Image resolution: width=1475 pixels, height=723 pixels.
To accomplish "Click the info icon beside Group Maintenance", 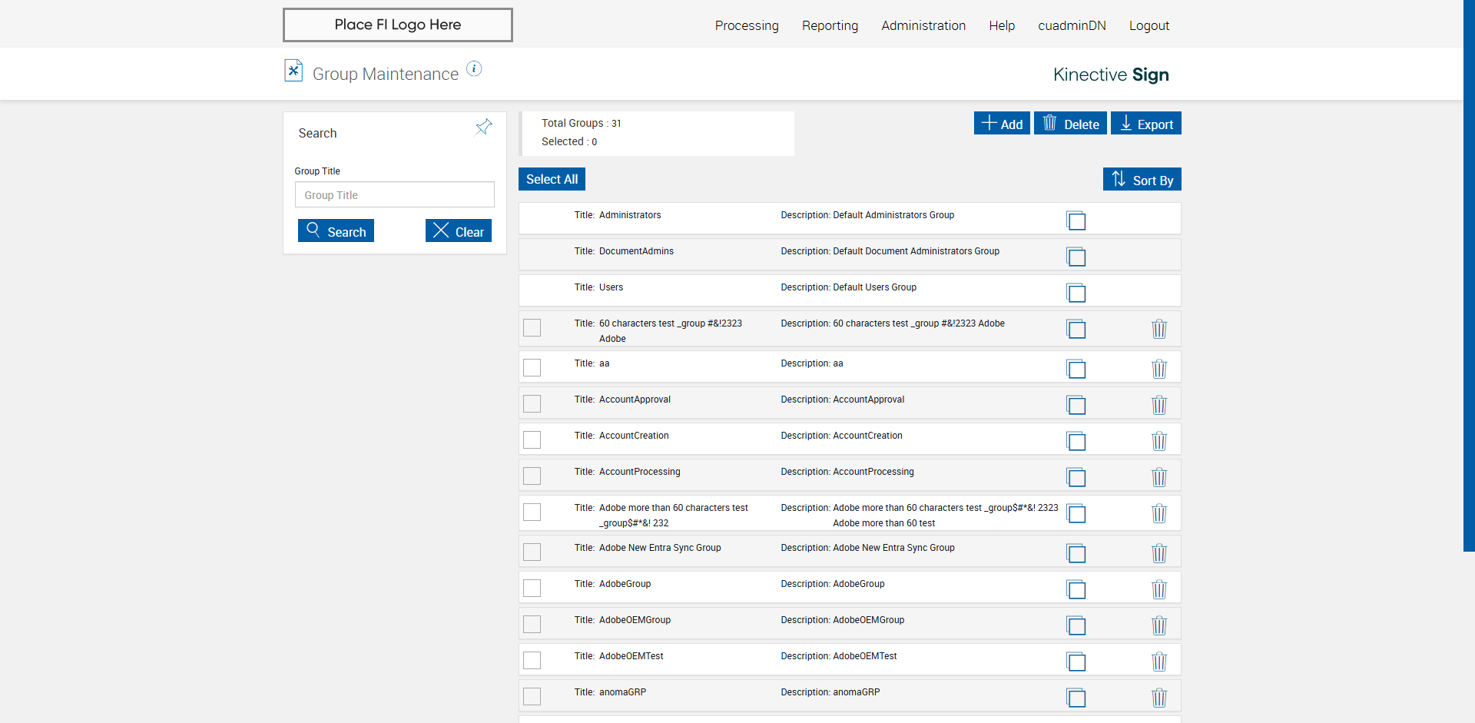I will tap(474, 69).
